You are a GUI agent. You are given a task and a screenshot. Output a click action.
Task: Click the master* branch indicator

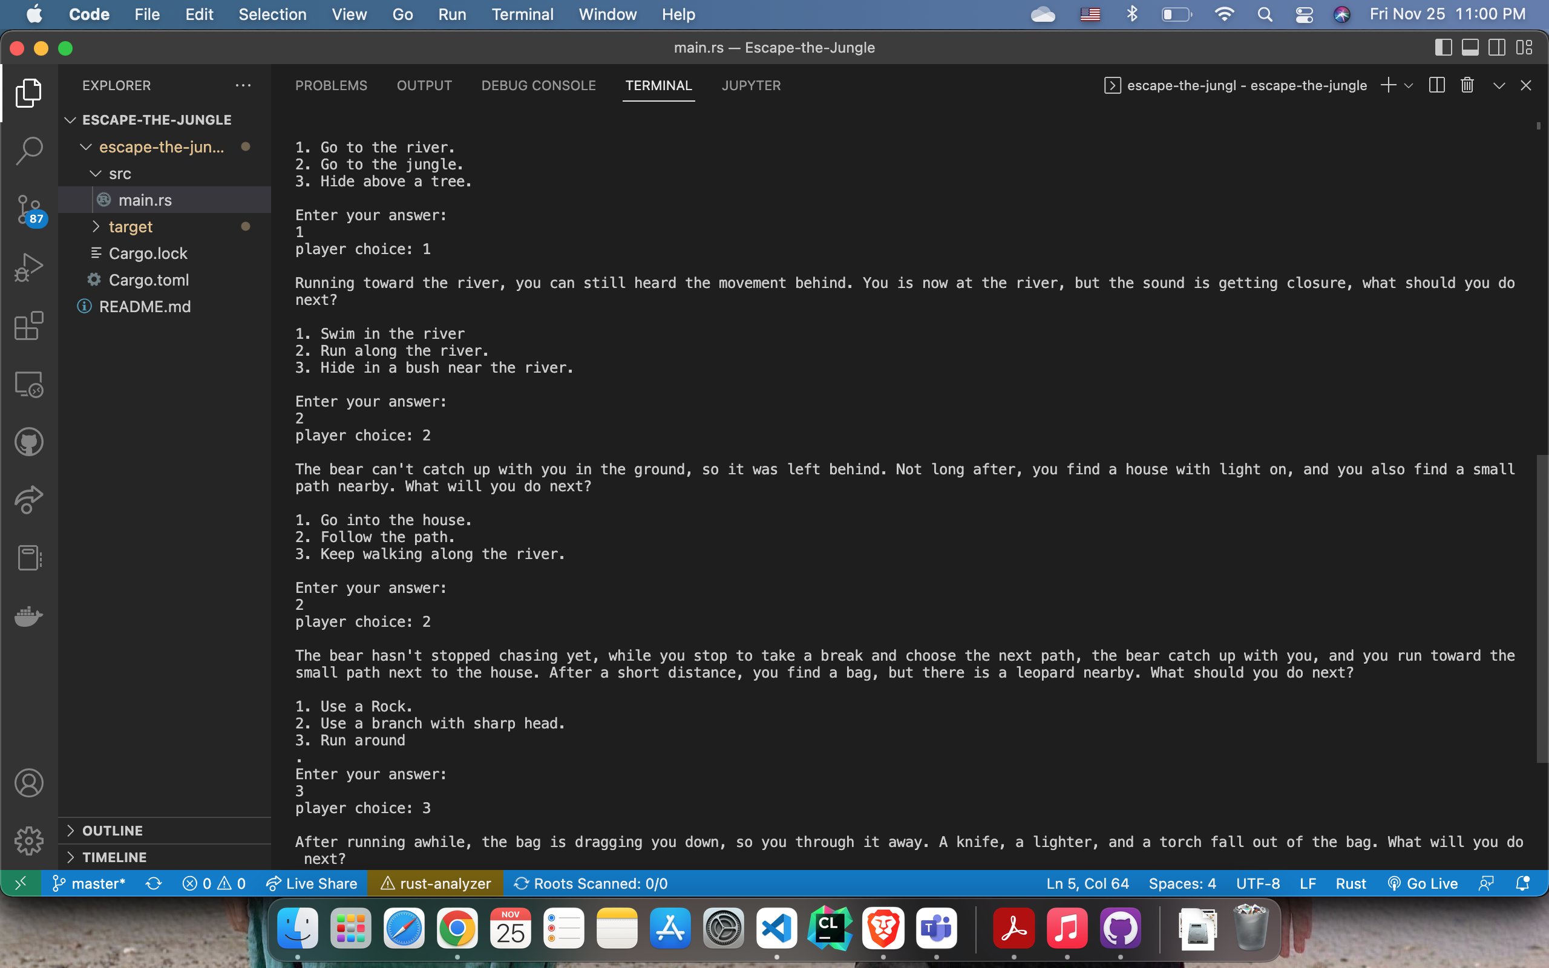point(90,883)
